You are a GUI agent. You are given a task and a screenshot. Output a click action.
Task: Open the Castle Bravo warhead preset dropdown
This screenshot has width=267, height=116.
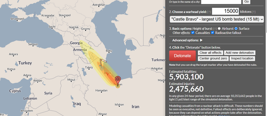[216, 19]
